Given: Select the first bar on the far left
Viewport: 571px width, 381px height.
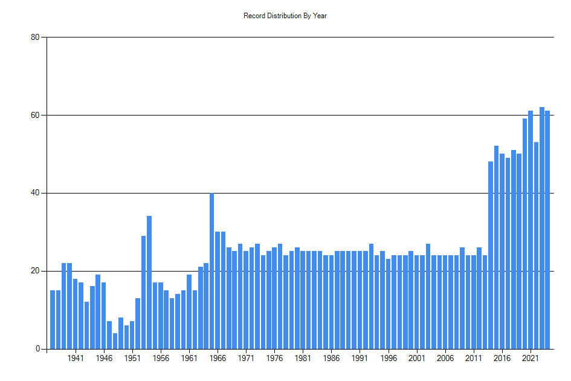Looking at the screenshot, I should pyautogui.click(x=52, y=321).
